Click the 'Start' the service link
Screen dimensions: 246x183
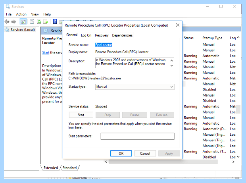46,52
